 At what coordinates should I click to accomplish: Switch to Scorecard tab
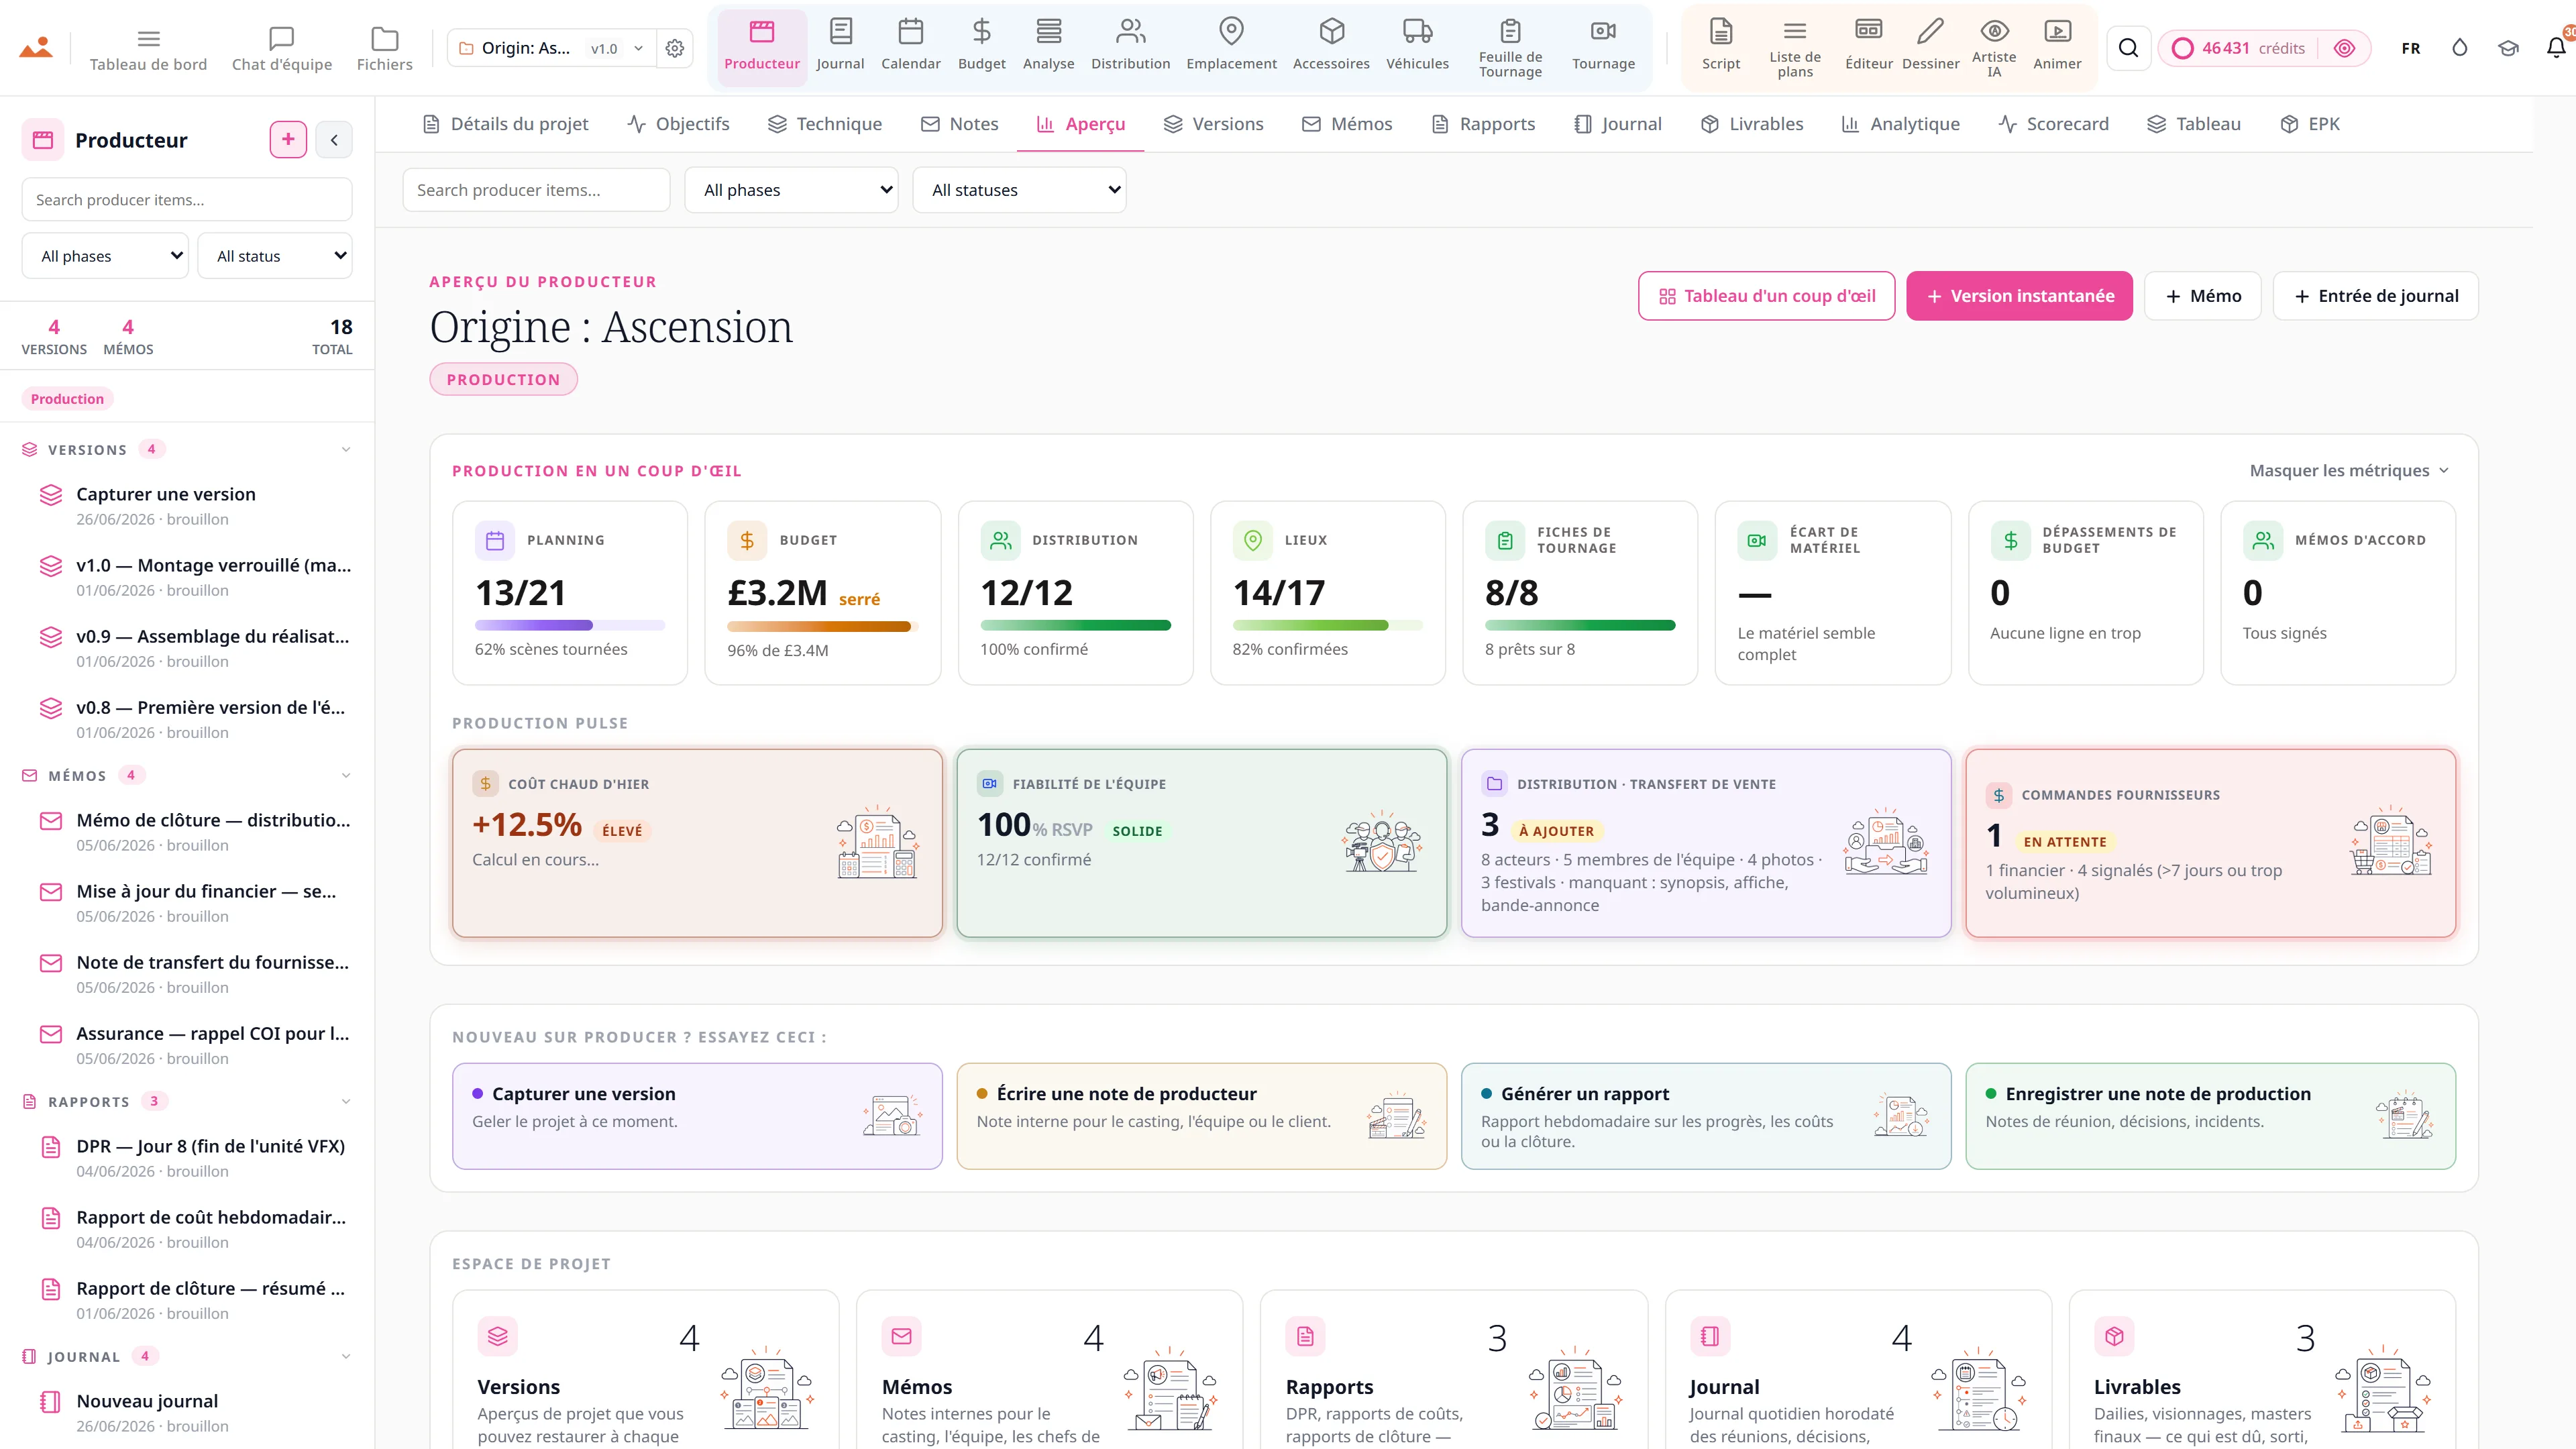2053,124
